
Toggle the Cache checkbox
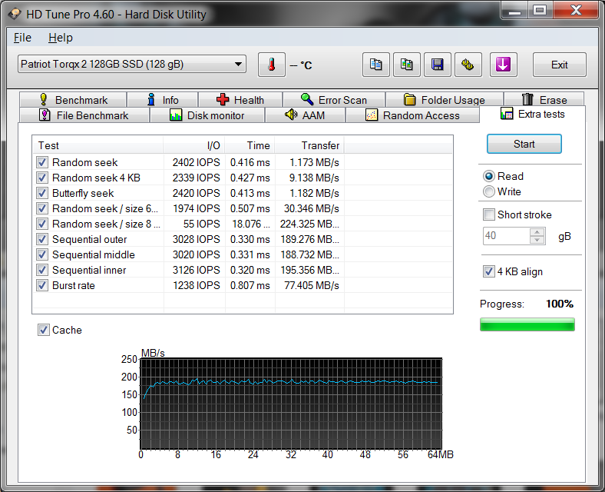coord(44,330)
